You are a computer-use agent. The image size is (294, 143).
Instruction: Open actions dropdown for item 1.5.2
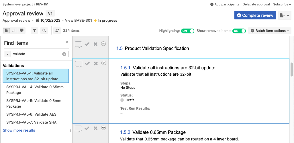point(103,128)
